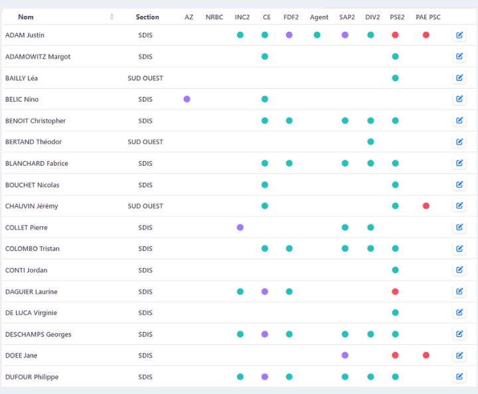The height and width of the screenshot is (394, 478).
Task: Click the Section column header
Action: tap(147, 17)
